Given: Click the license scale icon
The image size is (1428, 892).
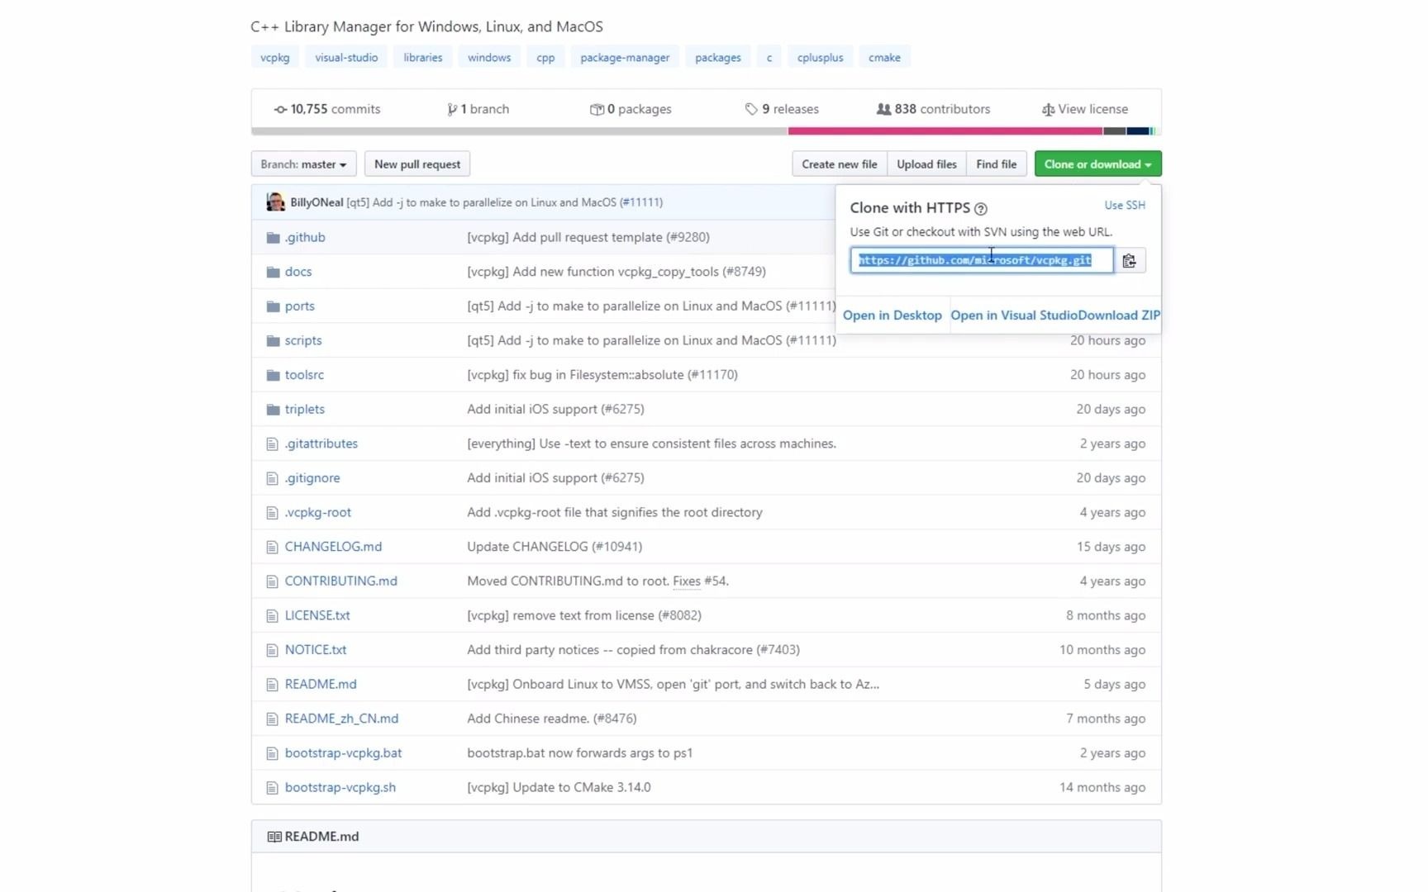Looking at the screenshot, I should click(1048, 110).
